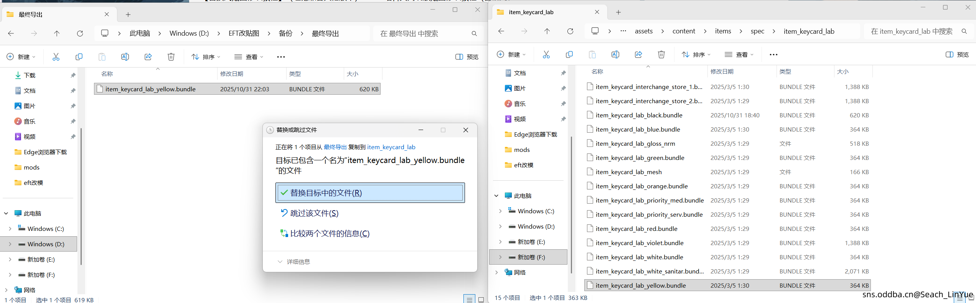Add a new tab in right Explorer window
The width and height of the screenshot is (976, 303).
pos(618,12)
